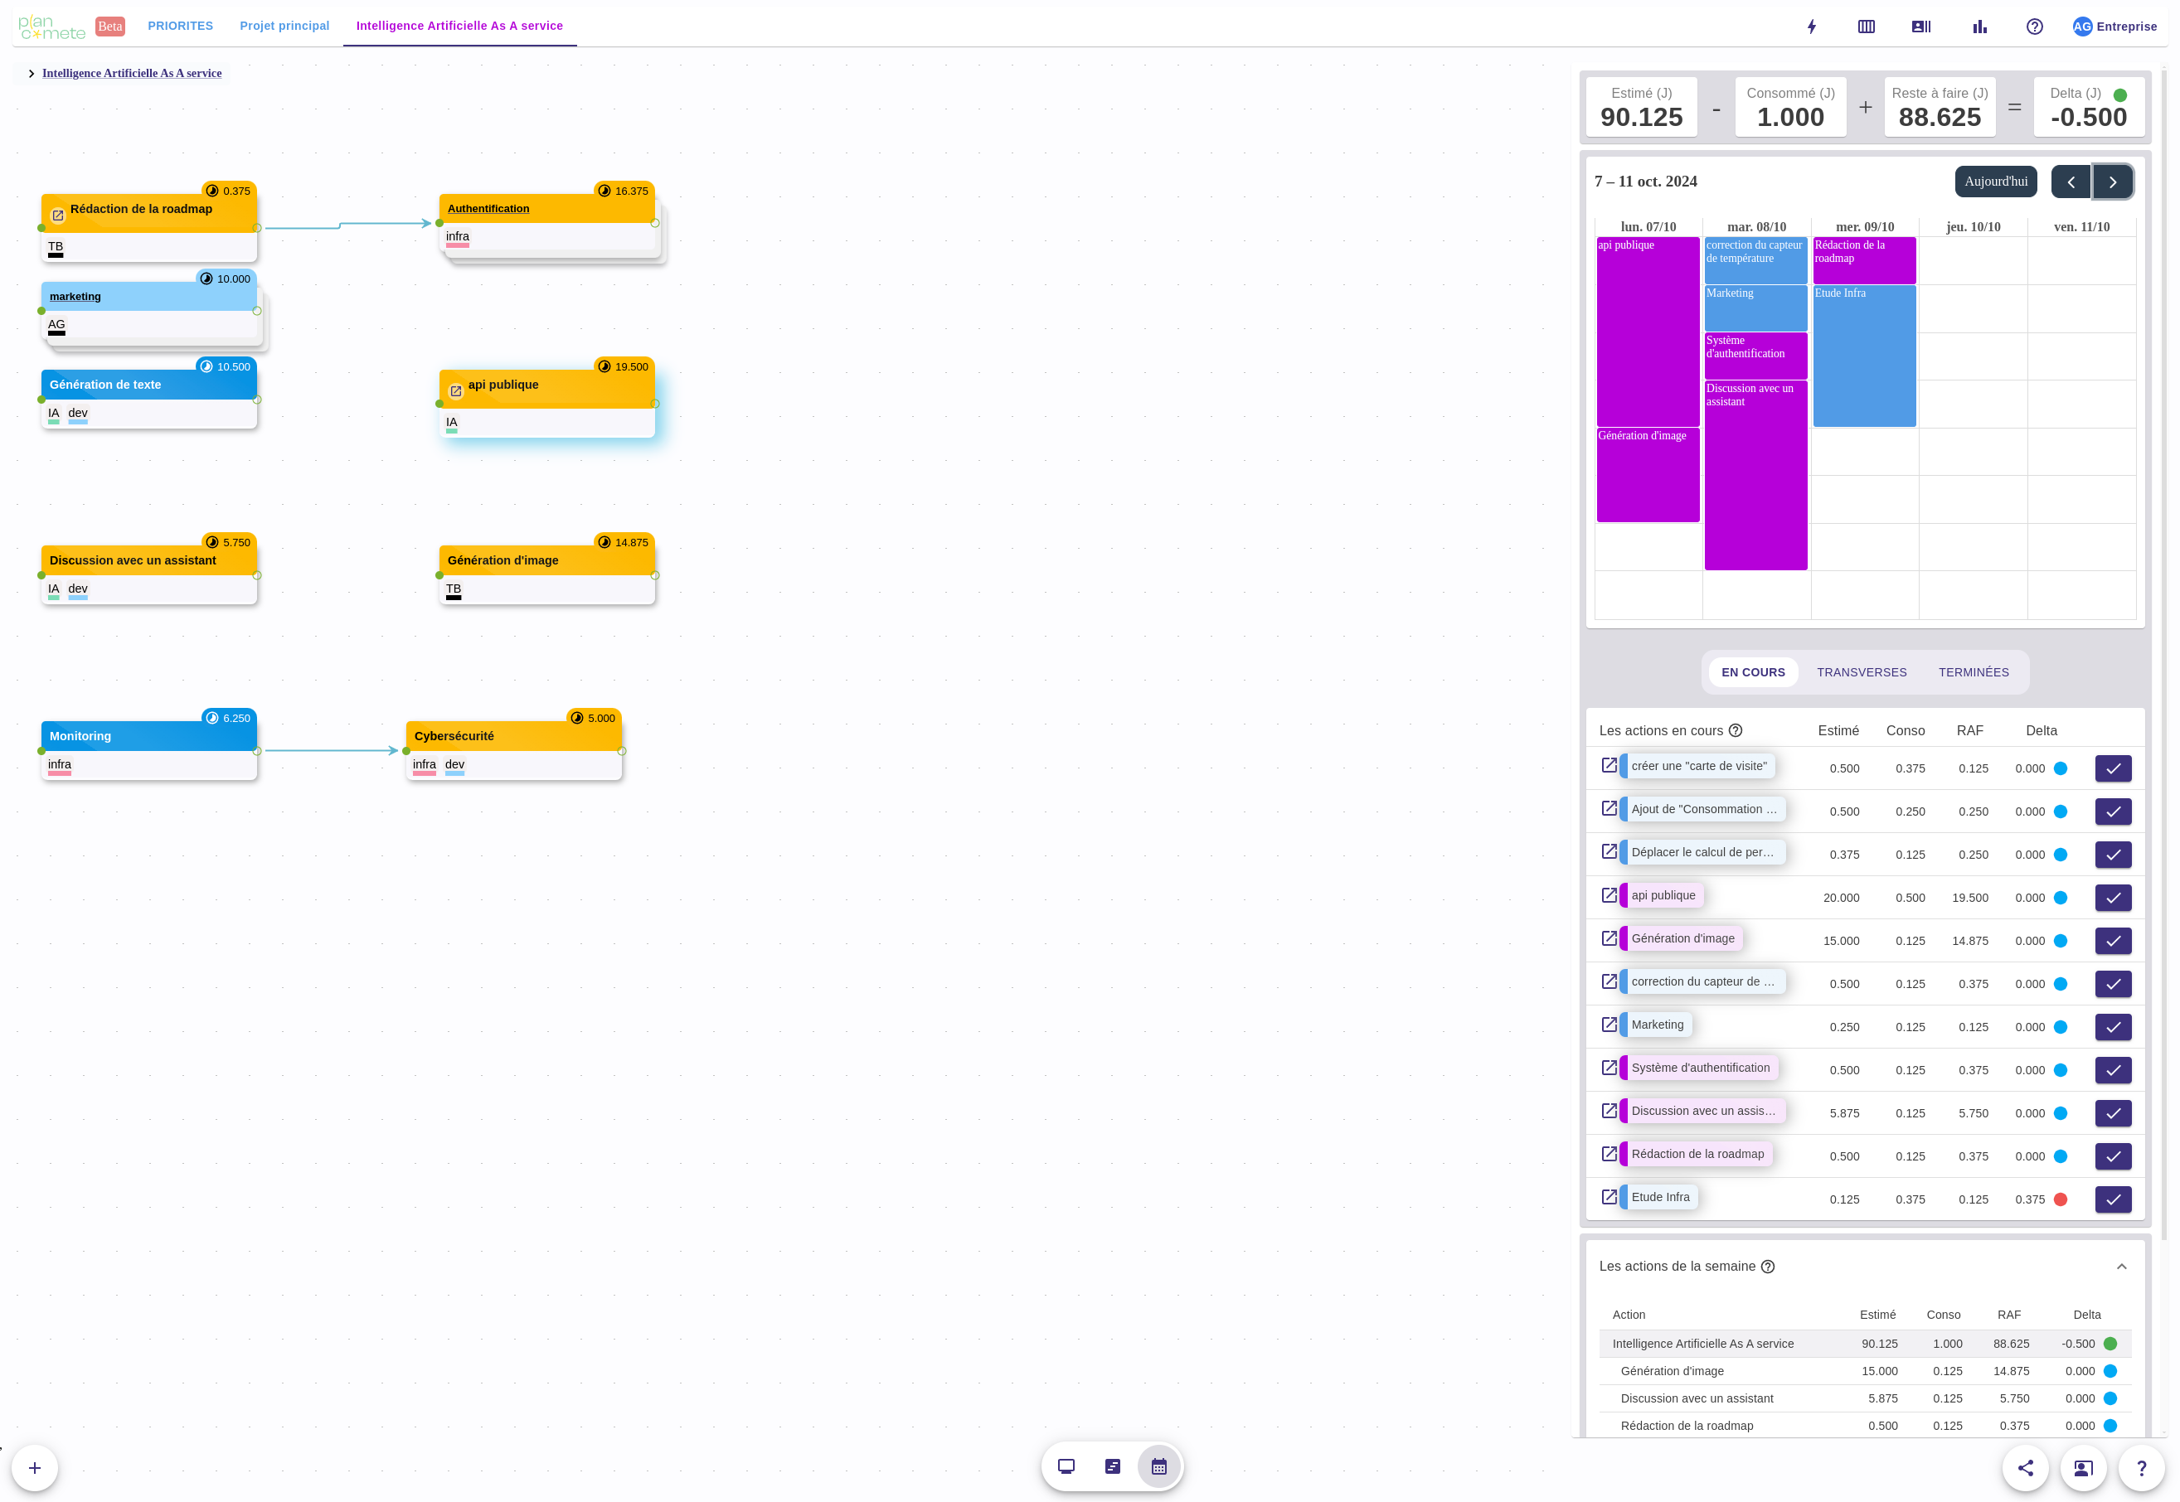Click Aujourd'hui button to go to today

[1996, 182]
